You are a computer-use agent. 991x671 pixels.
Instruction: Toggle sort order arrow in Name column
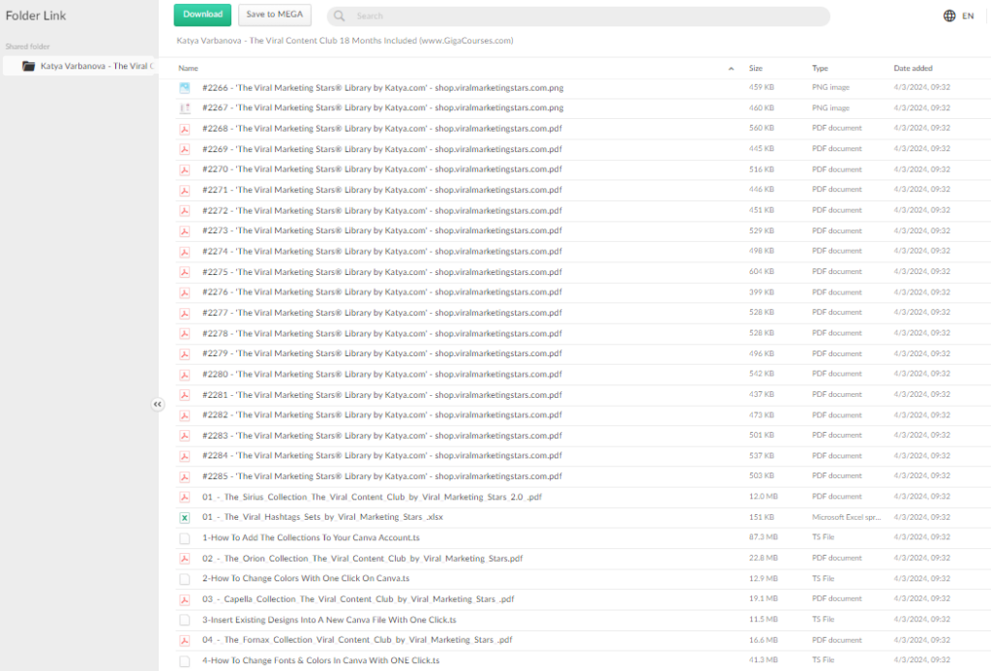point(731,69)
